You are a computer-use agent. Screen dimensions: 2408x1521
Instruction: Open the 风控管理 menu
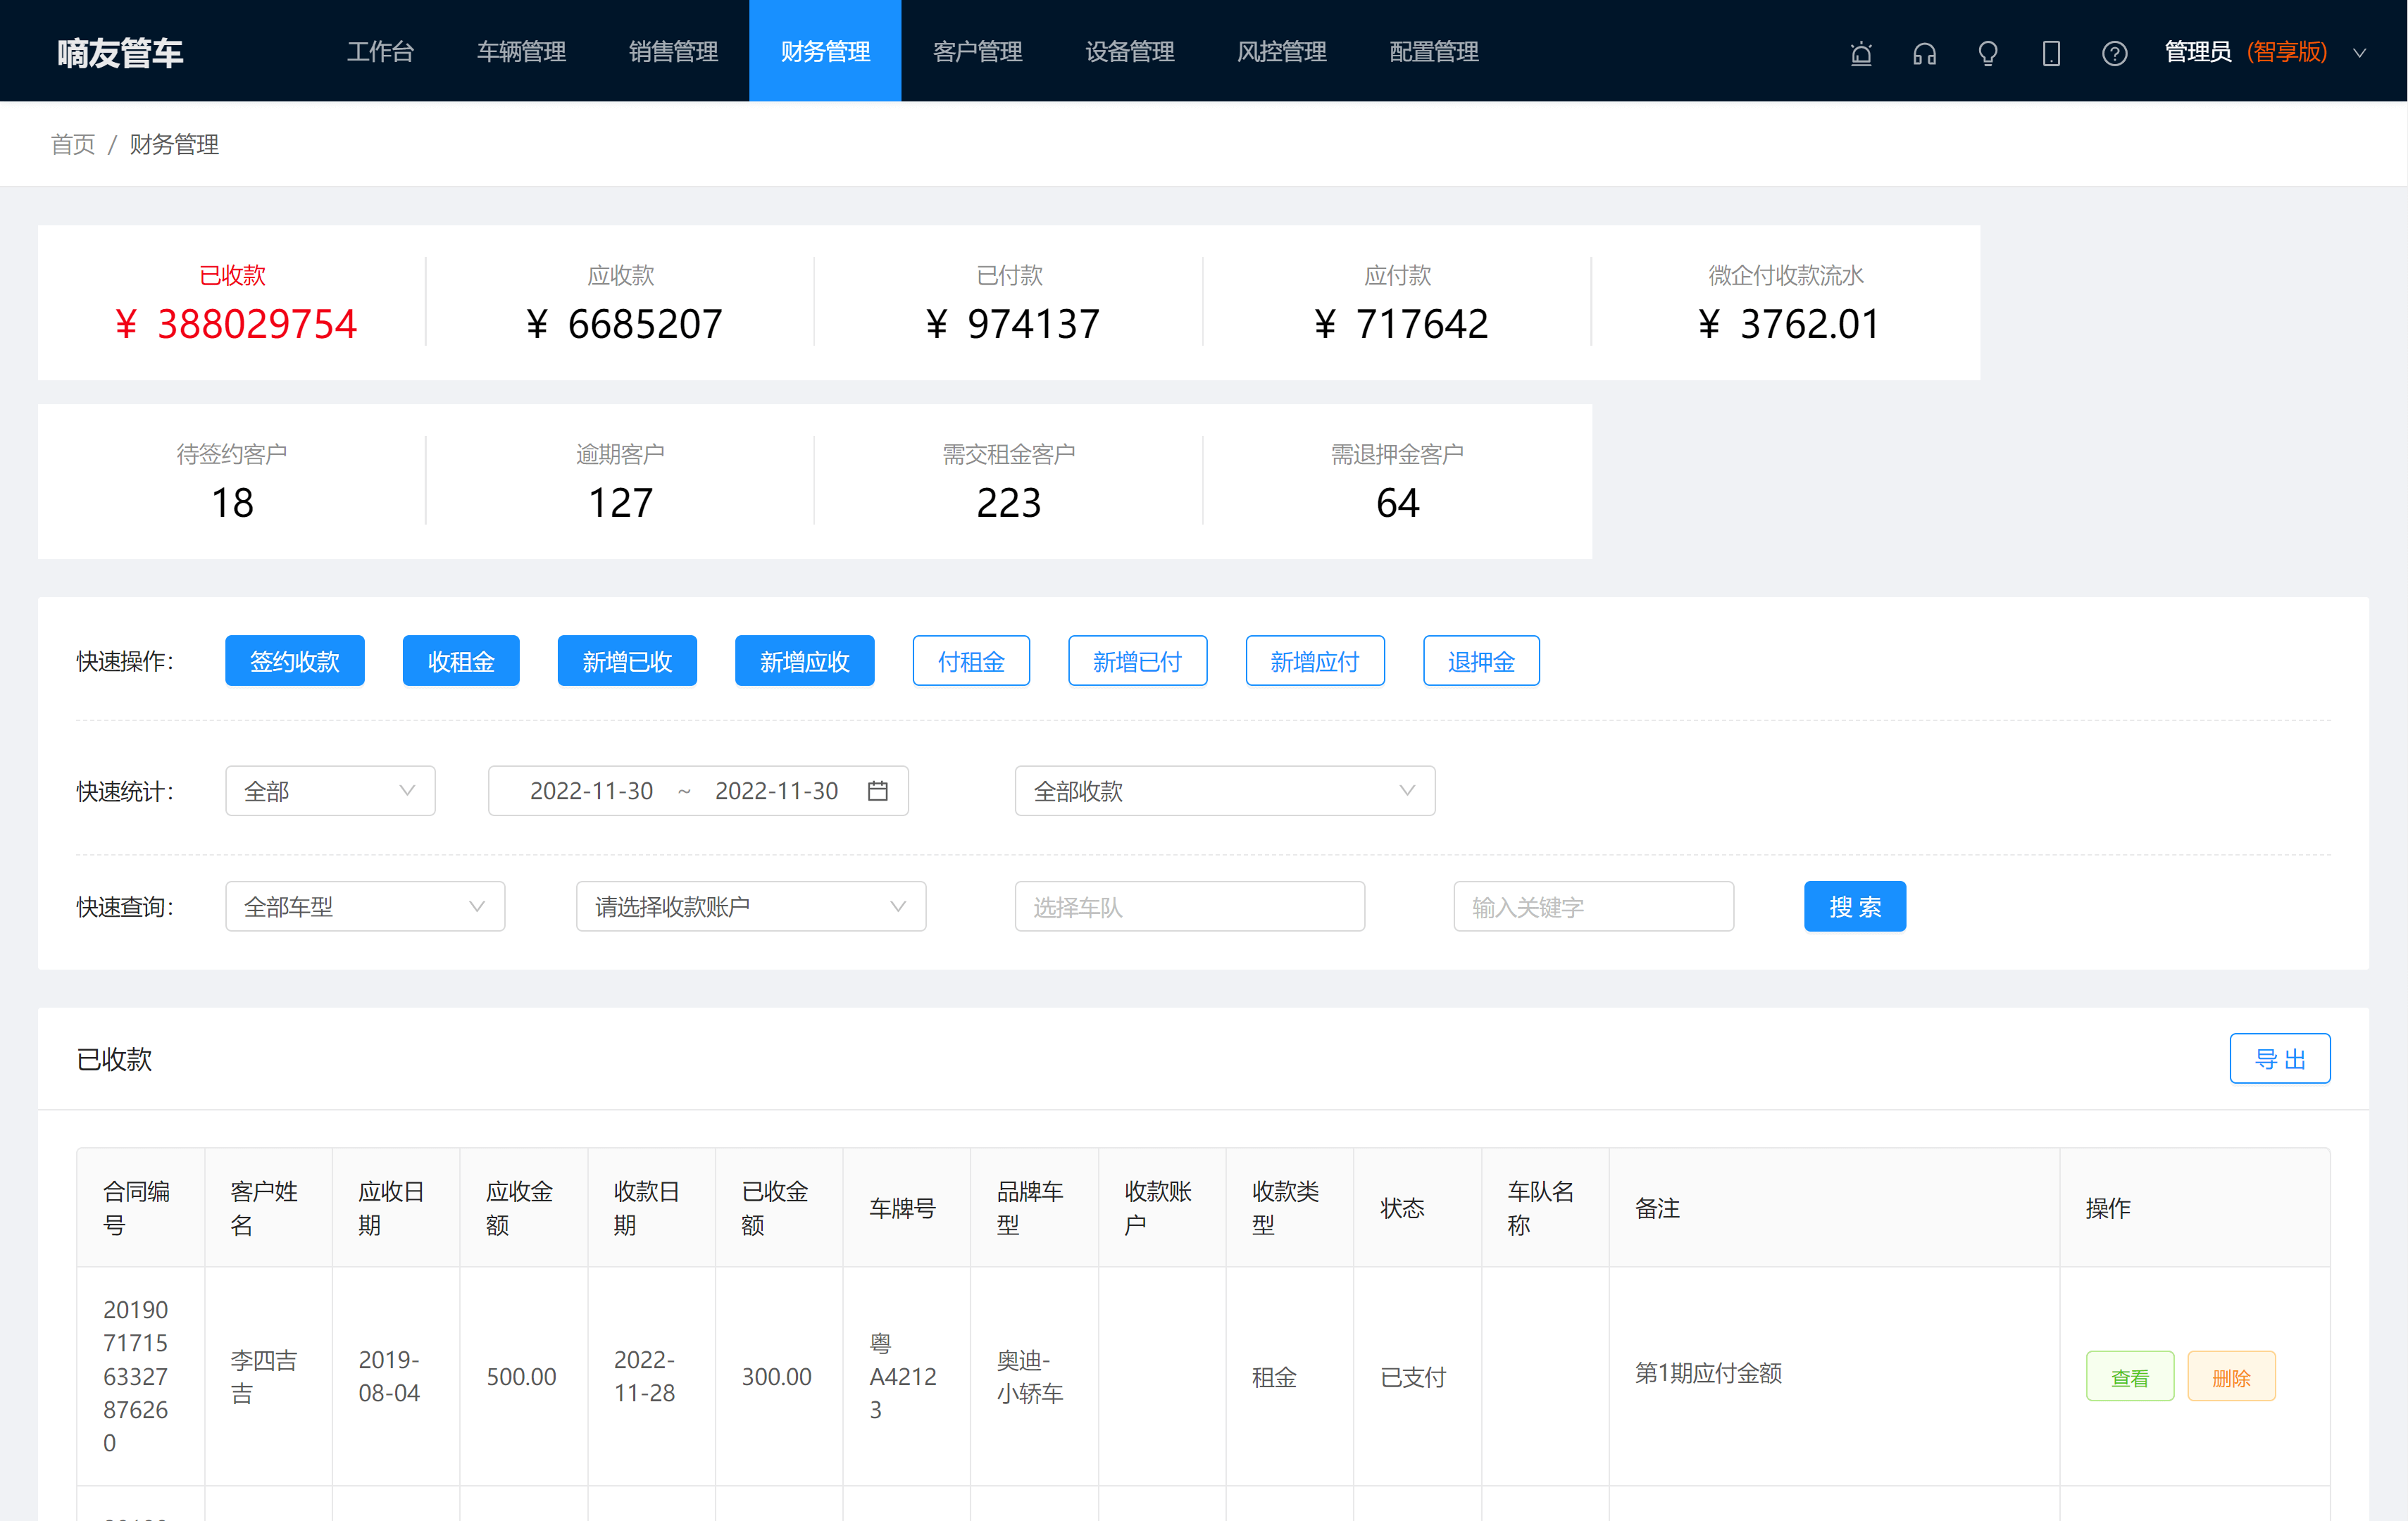pyautogui.click(x=1281, y=51)
